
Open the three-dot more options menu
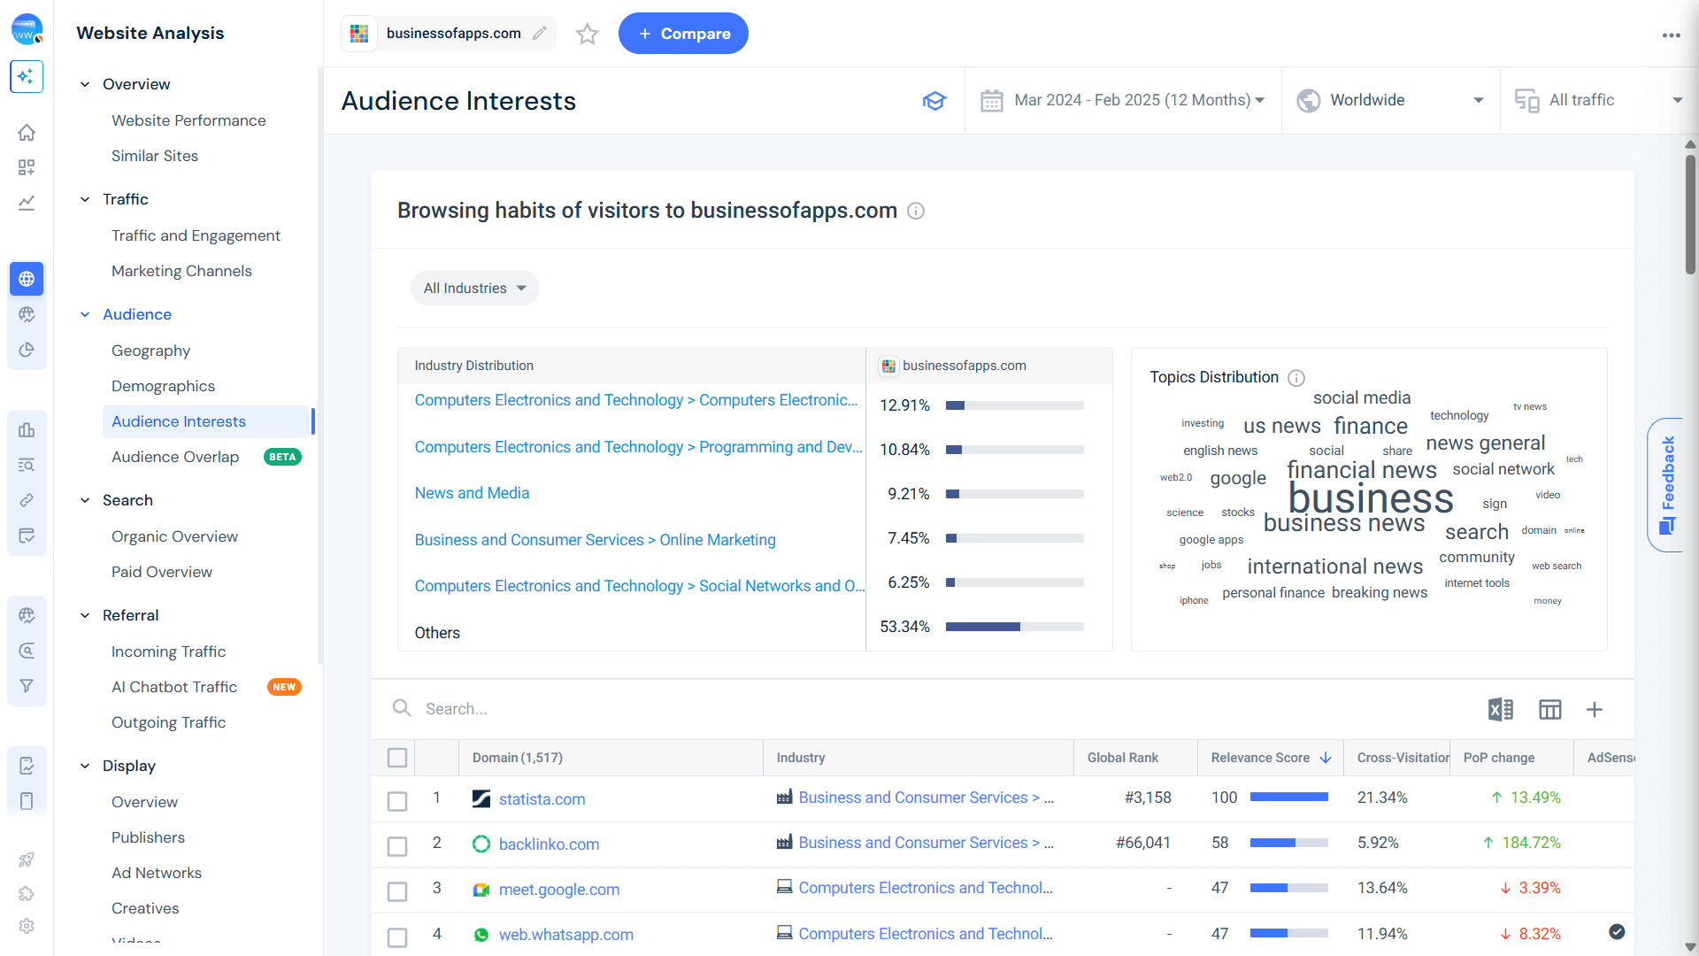tap(1671, 35)
